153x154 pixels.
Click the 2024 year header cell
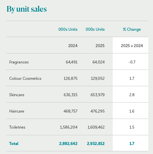point(73,46)
